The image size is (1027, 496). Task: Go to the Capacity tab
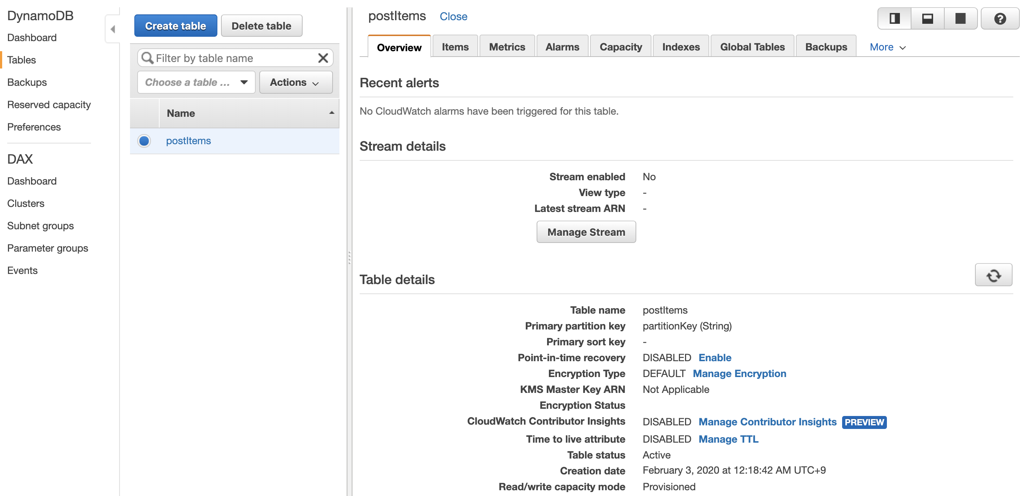point(620,46)
